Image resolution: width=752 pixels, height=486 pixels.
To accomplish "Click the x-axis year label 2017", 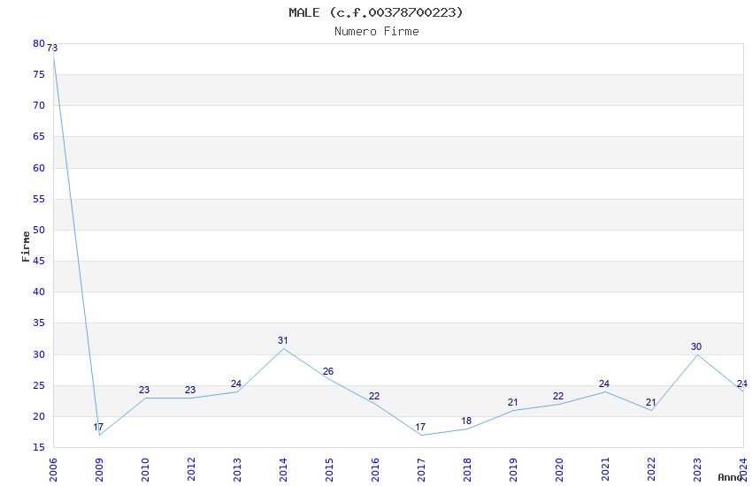I will (421, 470).
